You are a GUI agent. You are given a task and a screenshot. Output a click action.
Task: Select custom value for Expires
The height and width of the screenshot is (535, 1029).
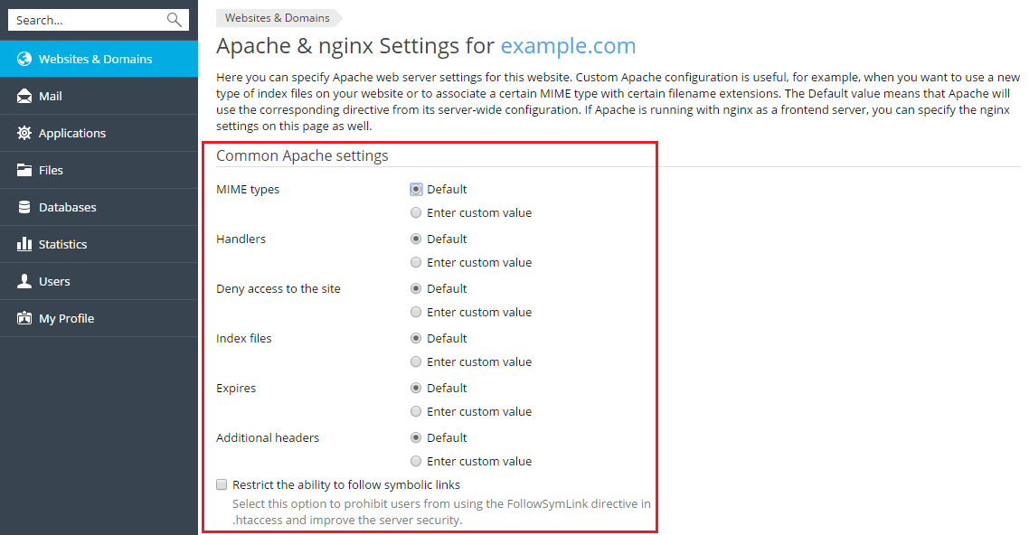(x=416, y=412)
